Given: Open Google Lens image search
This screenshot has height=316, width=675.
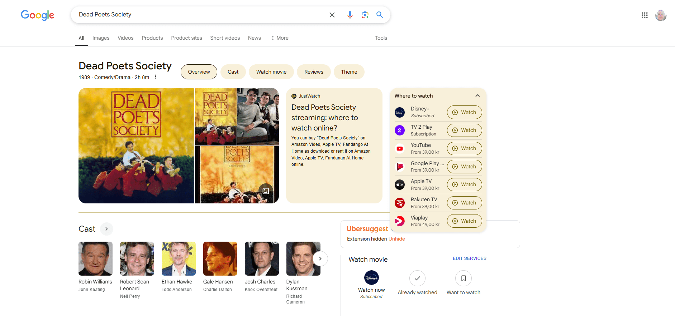Looking at the screenshot, I should coord(365,15).
